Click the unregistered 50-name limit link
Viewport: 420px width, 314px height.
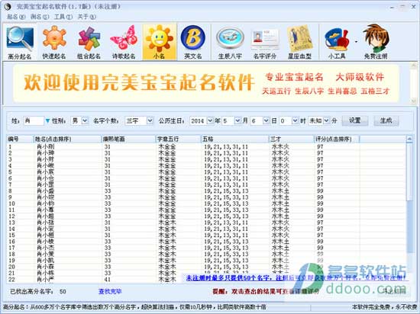[x=297, y=278]
